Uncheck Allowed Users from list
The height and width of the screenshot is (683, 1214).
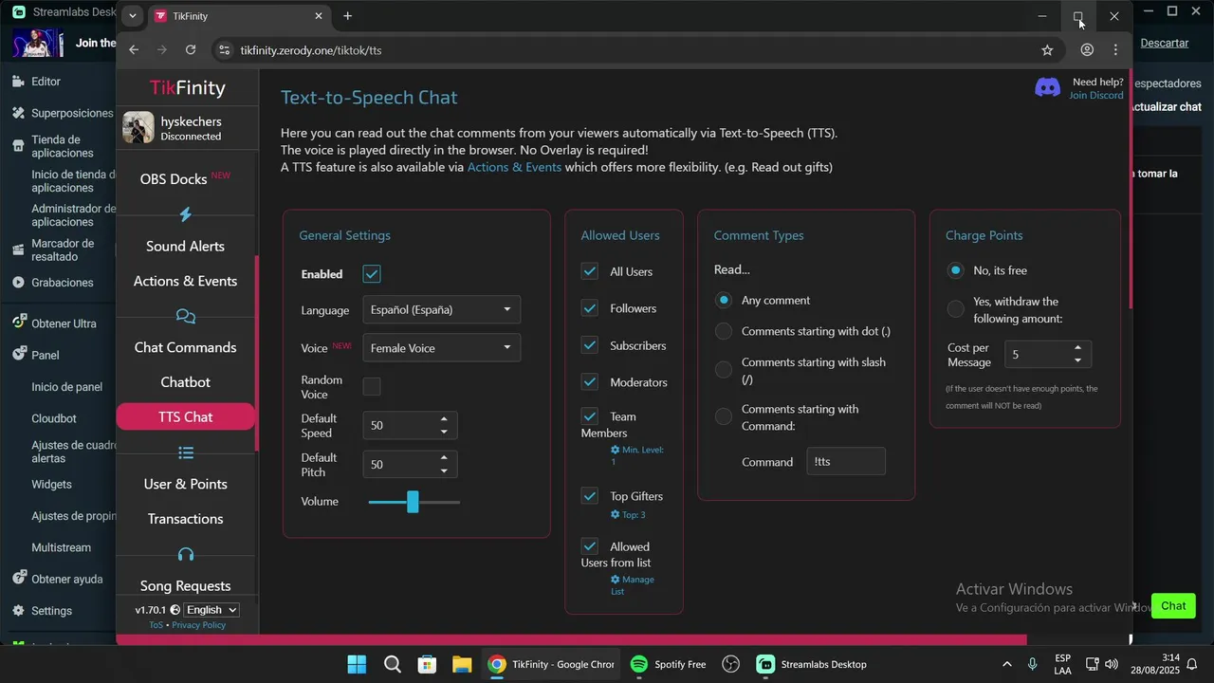(x=590, y=546)
